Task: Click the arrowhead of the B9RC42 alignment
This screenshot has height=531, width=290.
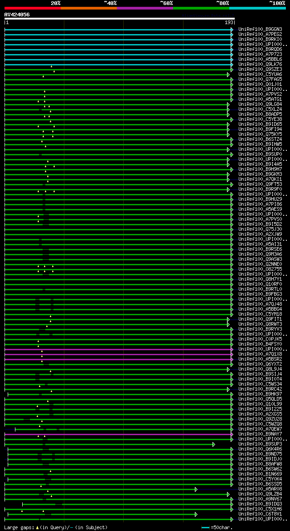Action: pos(228,389)
